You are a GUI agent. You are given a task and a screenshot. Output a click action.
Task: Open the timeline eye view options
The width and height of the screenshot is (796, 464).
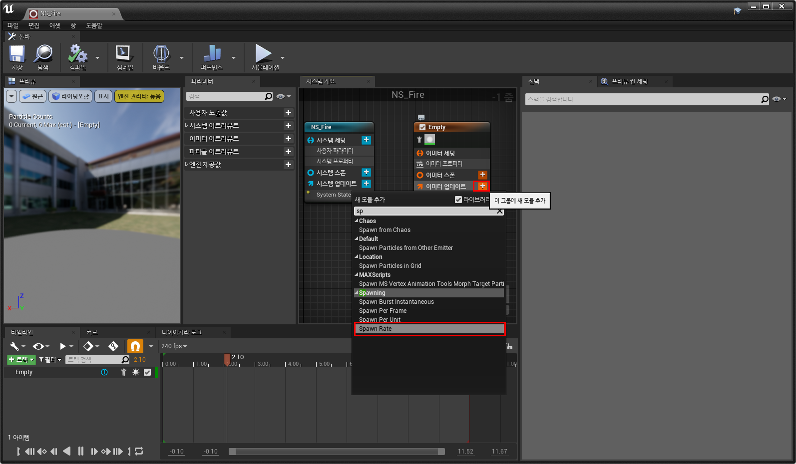point(41,346)
